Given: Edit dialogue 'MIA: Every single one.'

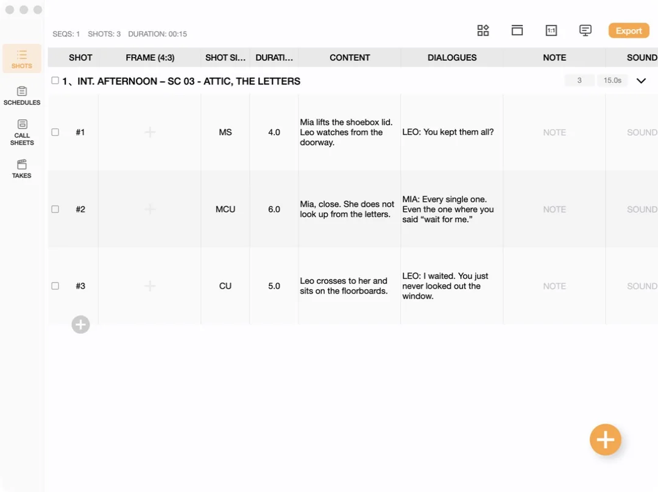Looking at the screenshot, I should click(448, 209).
